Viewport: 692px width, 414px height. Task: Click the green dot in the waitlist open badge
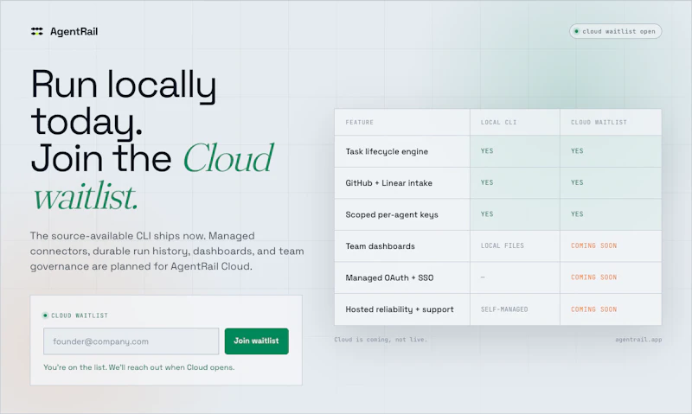576,31
